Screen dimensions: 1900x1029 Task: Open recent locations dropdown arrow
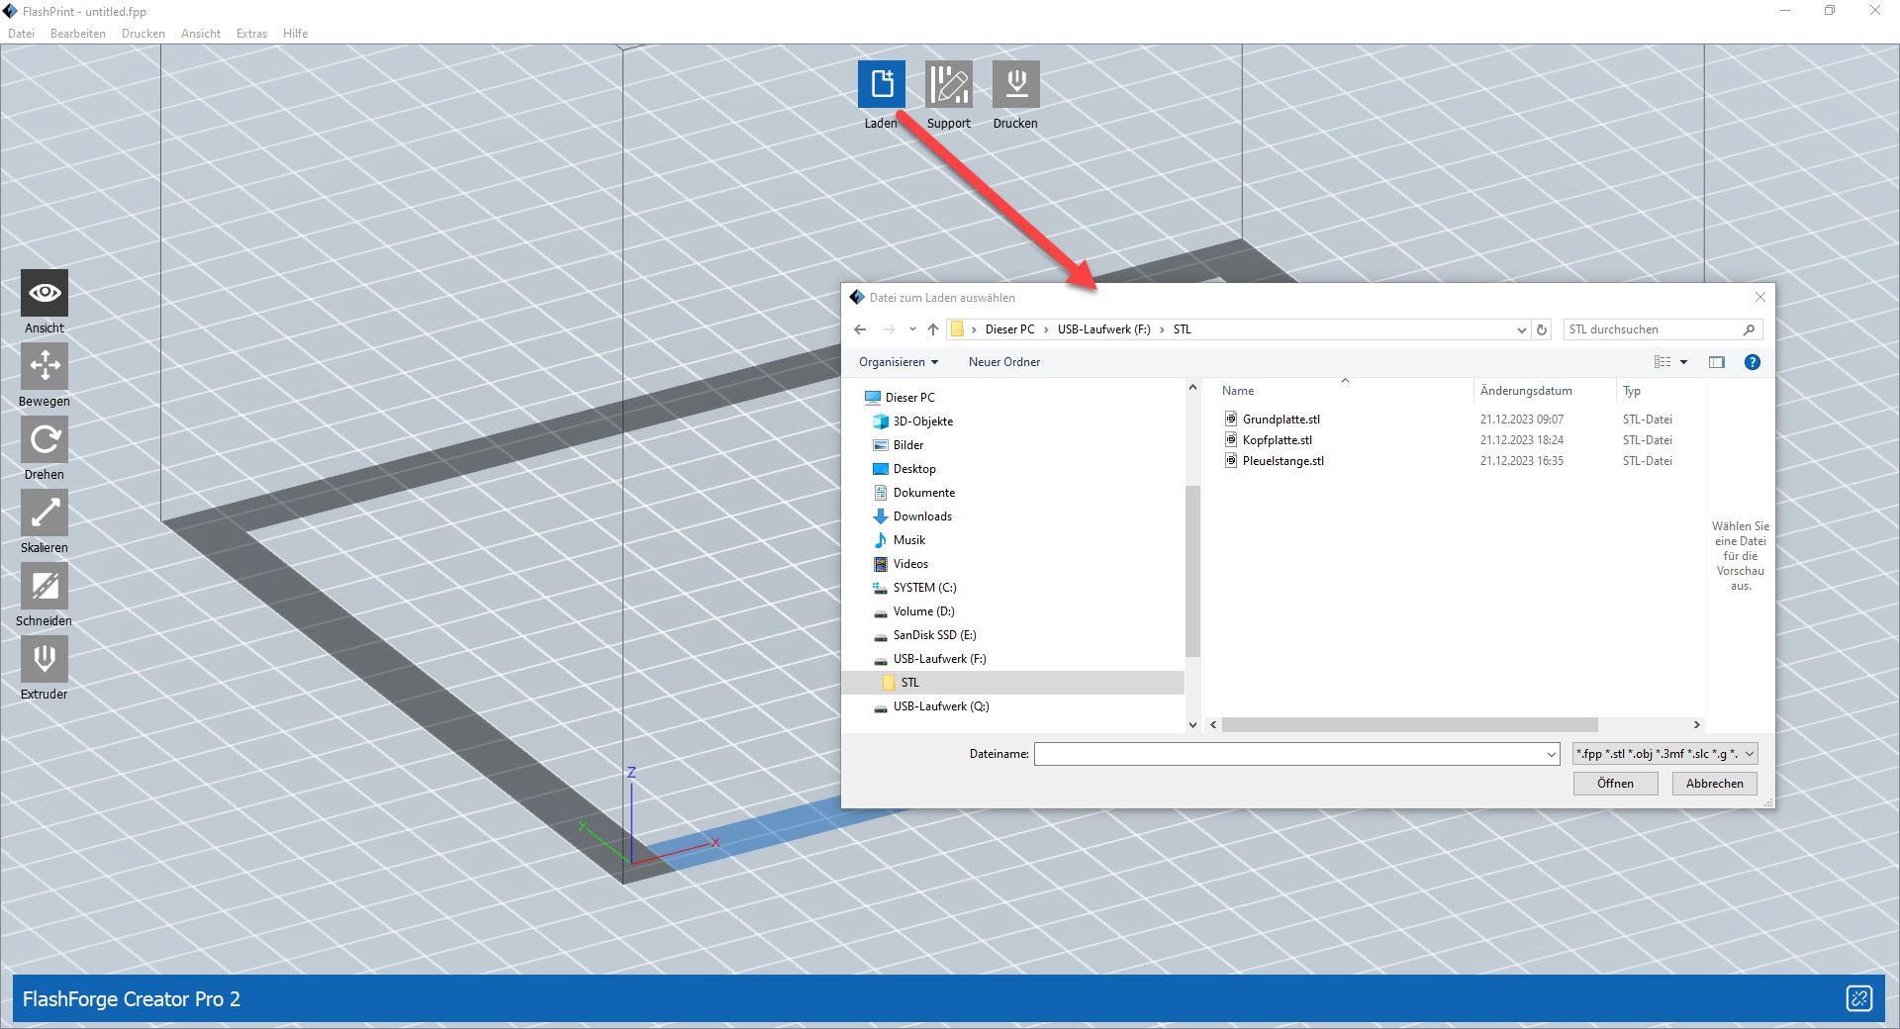[912, 329]
